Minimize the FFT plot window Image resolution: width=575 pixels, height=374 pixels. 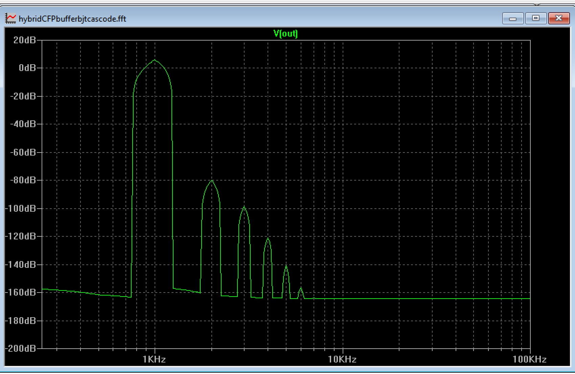point(513,18)
